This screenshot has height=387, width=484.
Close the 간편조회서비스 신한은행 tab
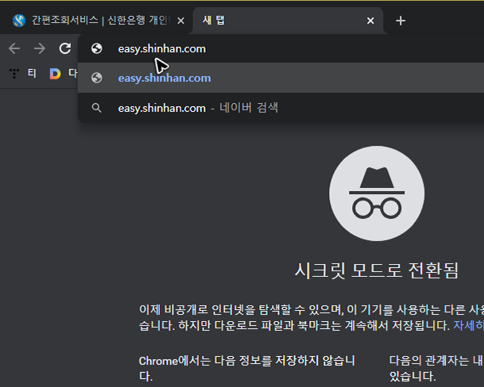[x=181, y=21]
